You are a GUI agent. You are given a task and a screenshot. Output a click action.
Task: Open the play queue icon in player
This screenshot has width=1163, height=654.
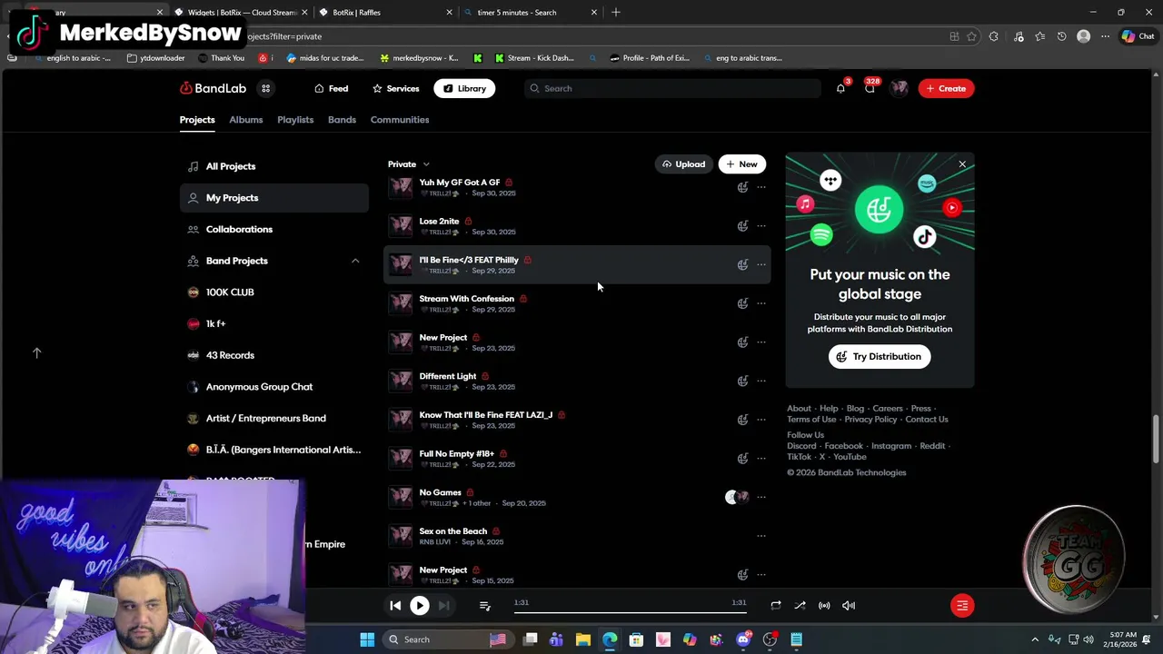coord(484,605)
